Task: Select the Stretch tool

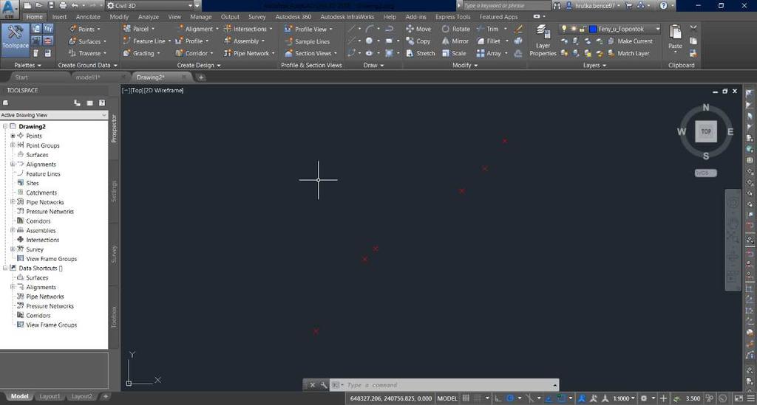Action: [420, 53]
